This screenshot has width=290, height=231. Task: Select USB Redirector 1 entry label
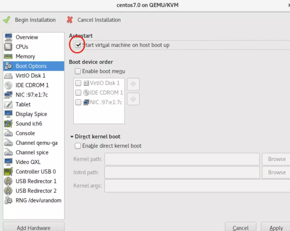(x=36, y=181)
